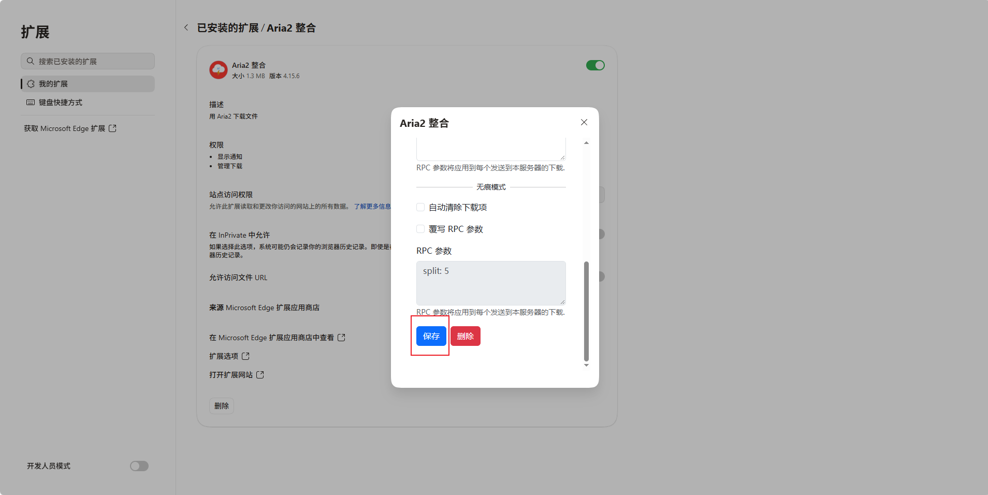Click external link icon next to 扩展选项
This screenshot has height=495, width=988.
[245, 356]
